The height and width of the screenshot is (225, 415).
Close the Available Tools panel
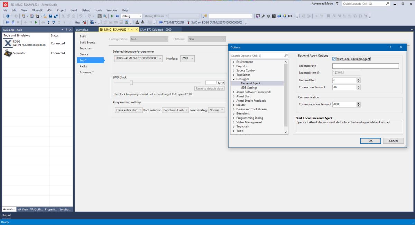pyautogui.click(x=70, y=30)
